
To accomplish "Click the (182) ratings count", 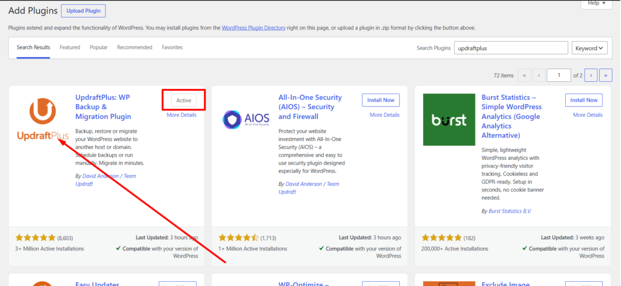I will (x=469, y=238).
